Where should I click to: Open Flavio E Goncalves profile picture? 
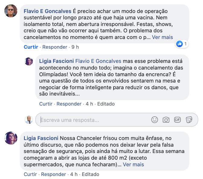click(x=11, y=11)
